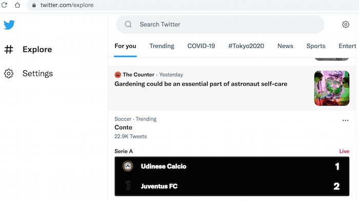Open Explore settings gear beside search bar
Viewport: 359px width, 201px height.
point(346,25)
